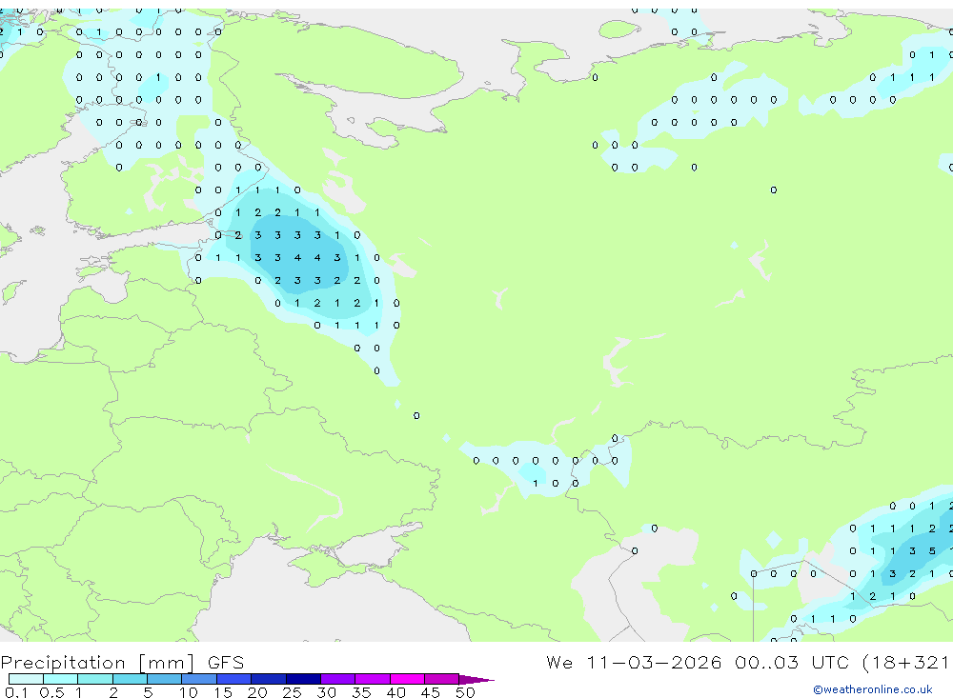Click the 'We 11-03-2026' date text
This screenshot has width=953, height=698.
634,662
